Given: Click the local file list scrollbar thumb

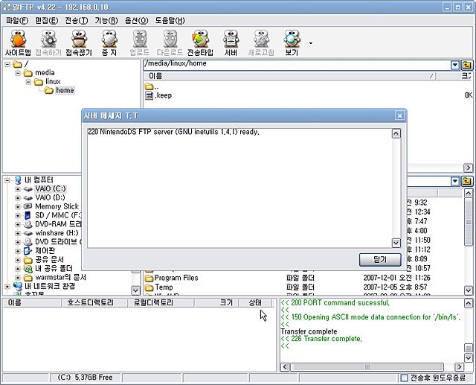Looking at the screenshot, I should 469,221.
